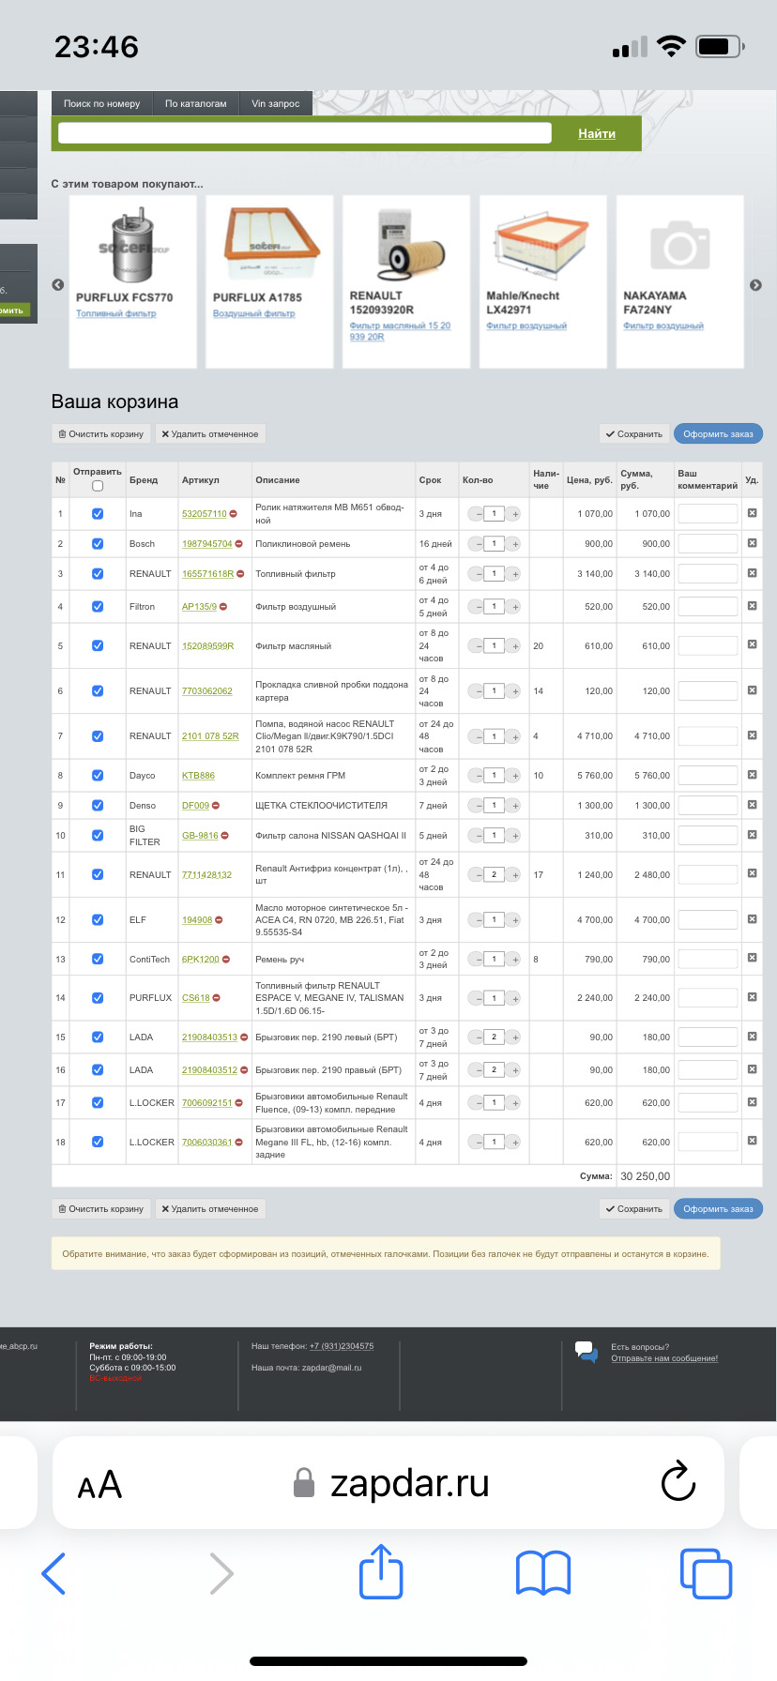
Task: Increase quantity of Denso DF009 wiper
Action: point(515,806)
